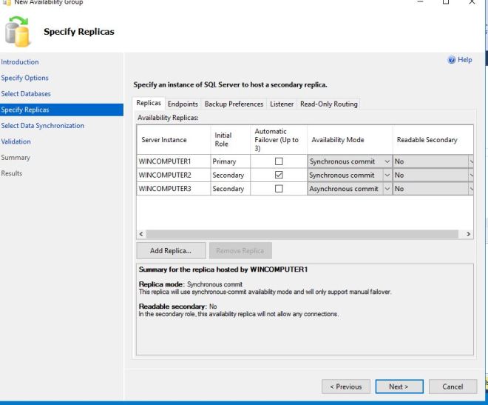
Task: Go to Select Data Synchronization step
Action: 42,126
